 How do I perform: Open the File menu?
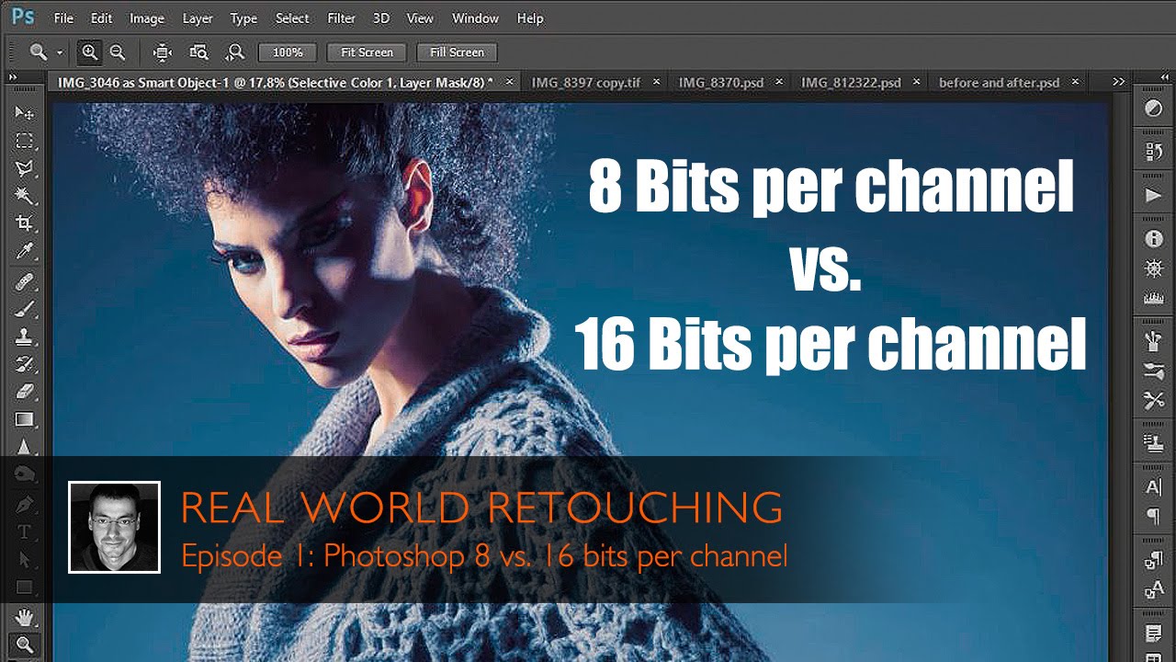click(x=63, y=17)
